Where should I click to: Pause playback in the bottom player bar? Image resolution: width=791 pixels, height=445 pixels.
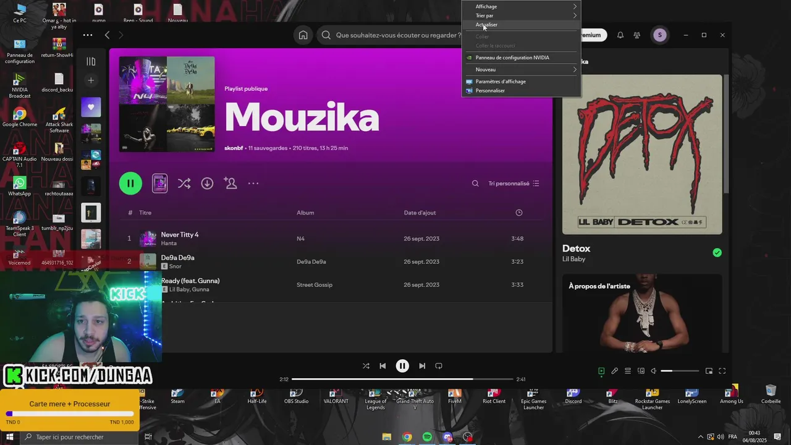tap(402, 366)
